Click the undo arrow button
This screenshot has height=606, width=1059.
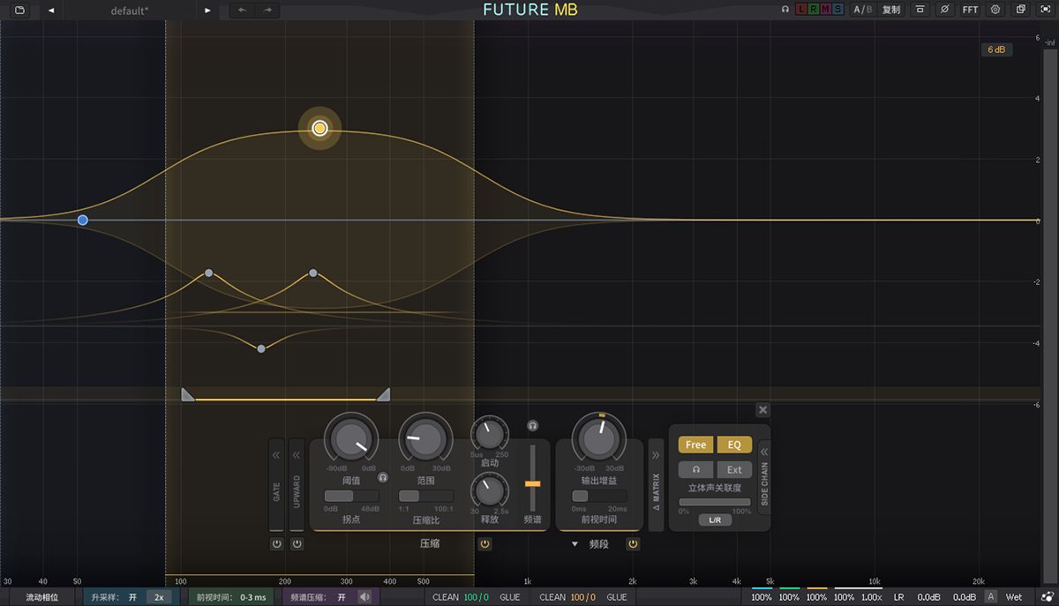click(243, 11)
